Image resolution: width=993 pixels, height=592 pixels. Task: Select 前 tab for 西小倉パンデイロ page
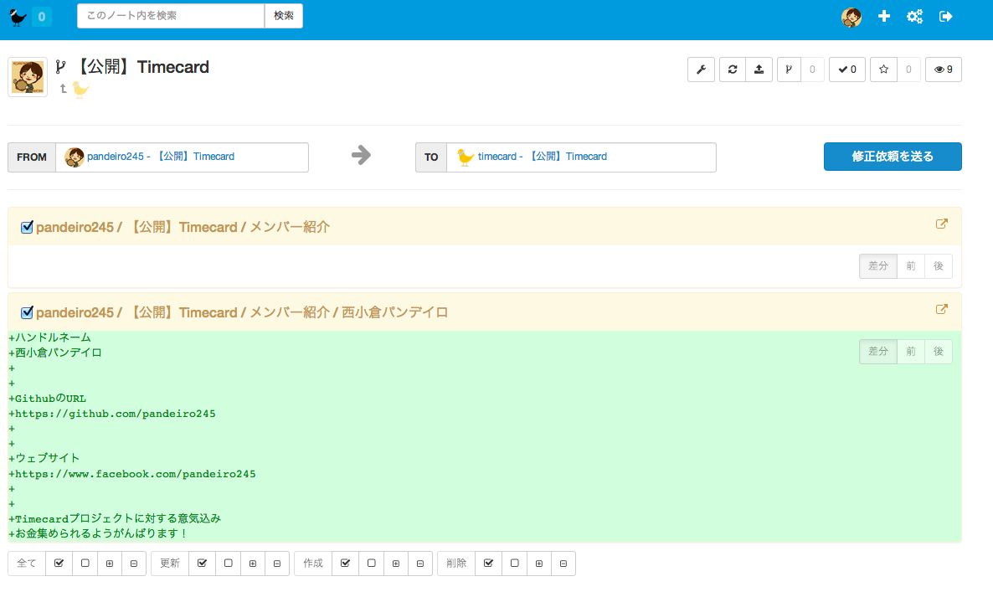(911, 352)
